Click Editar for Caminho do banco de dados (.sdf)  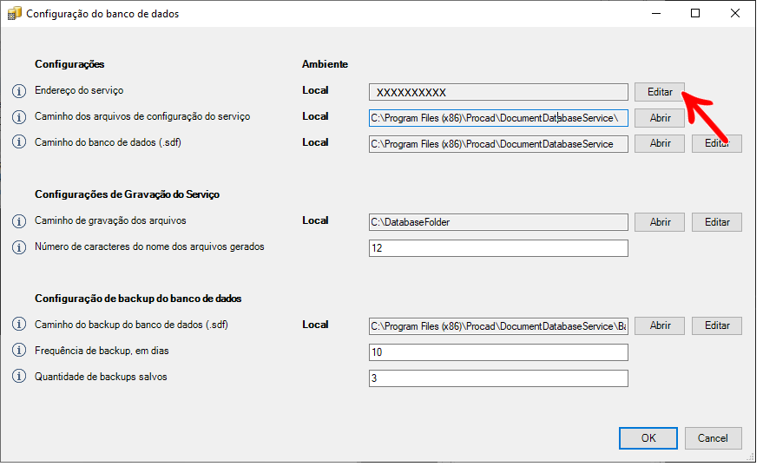(x=717, y=143)
